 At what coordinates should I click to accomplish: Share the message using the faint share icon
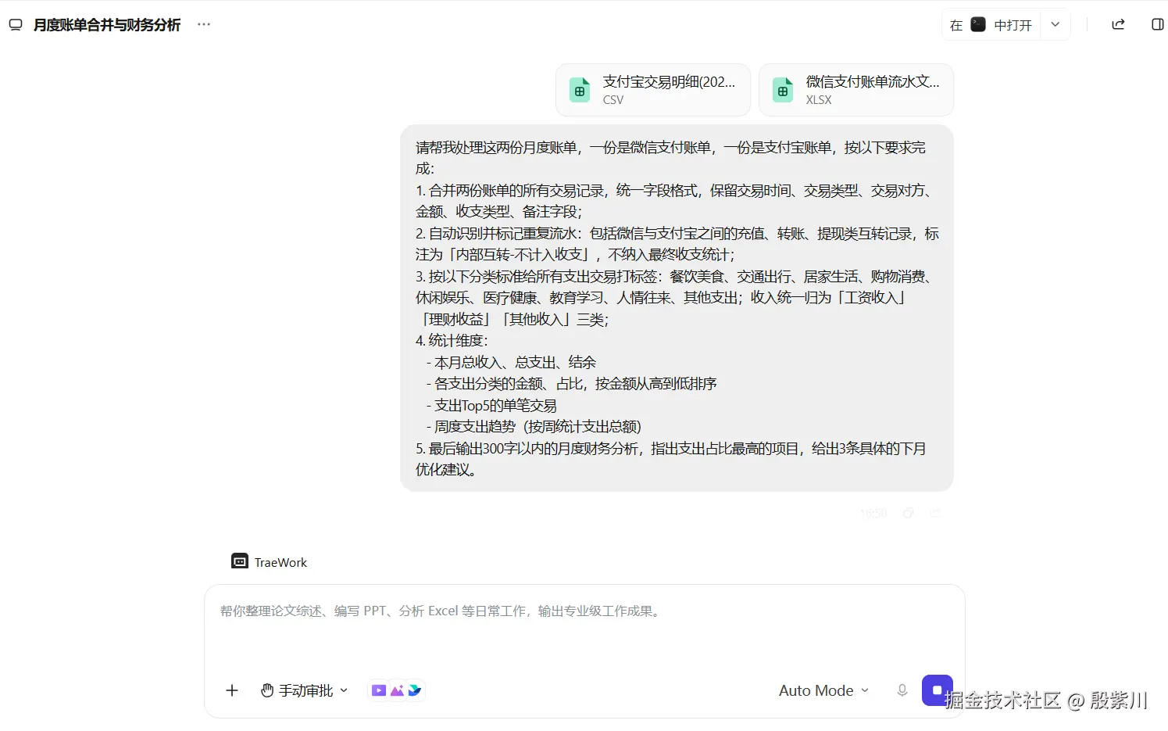click(934, 513)
